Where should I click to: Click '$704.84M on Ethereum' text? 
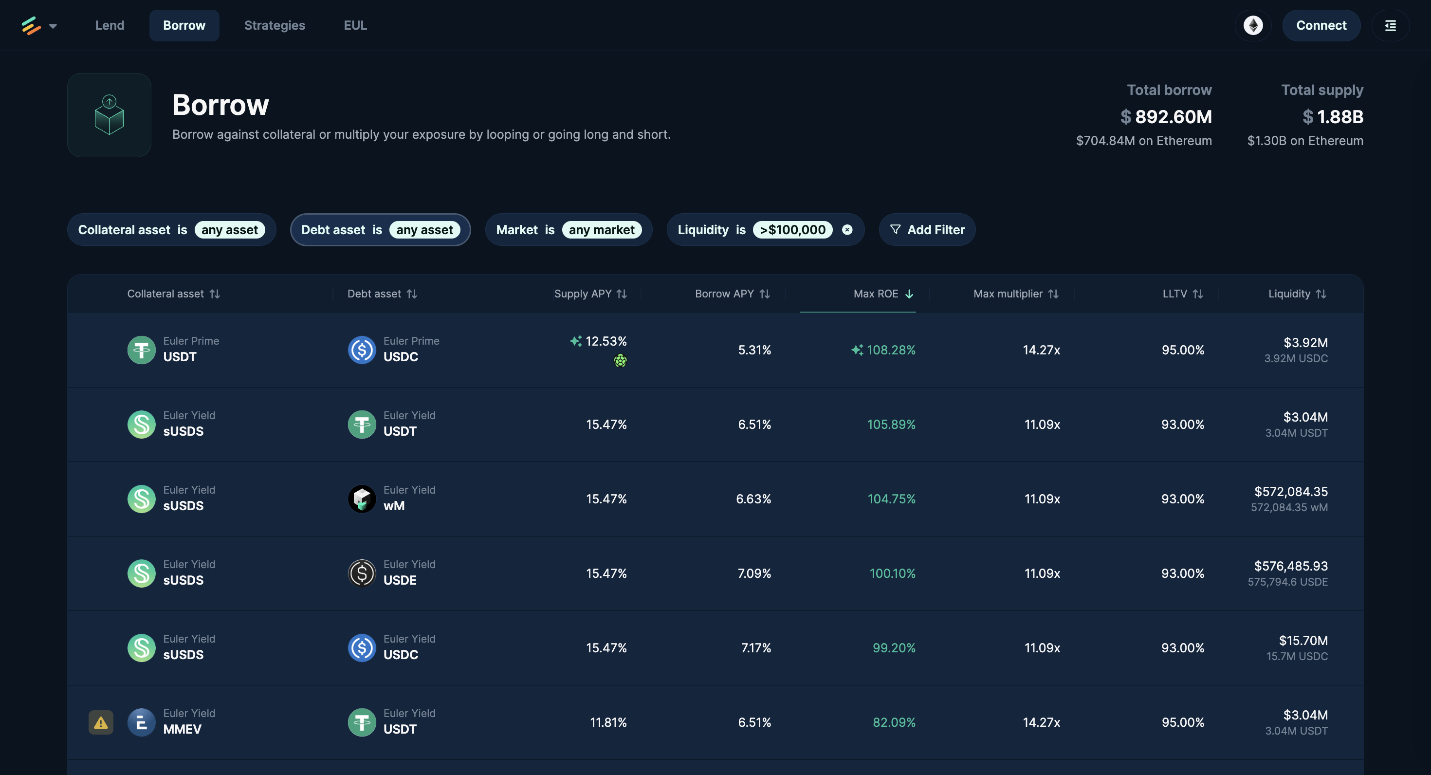(1143, 140)
